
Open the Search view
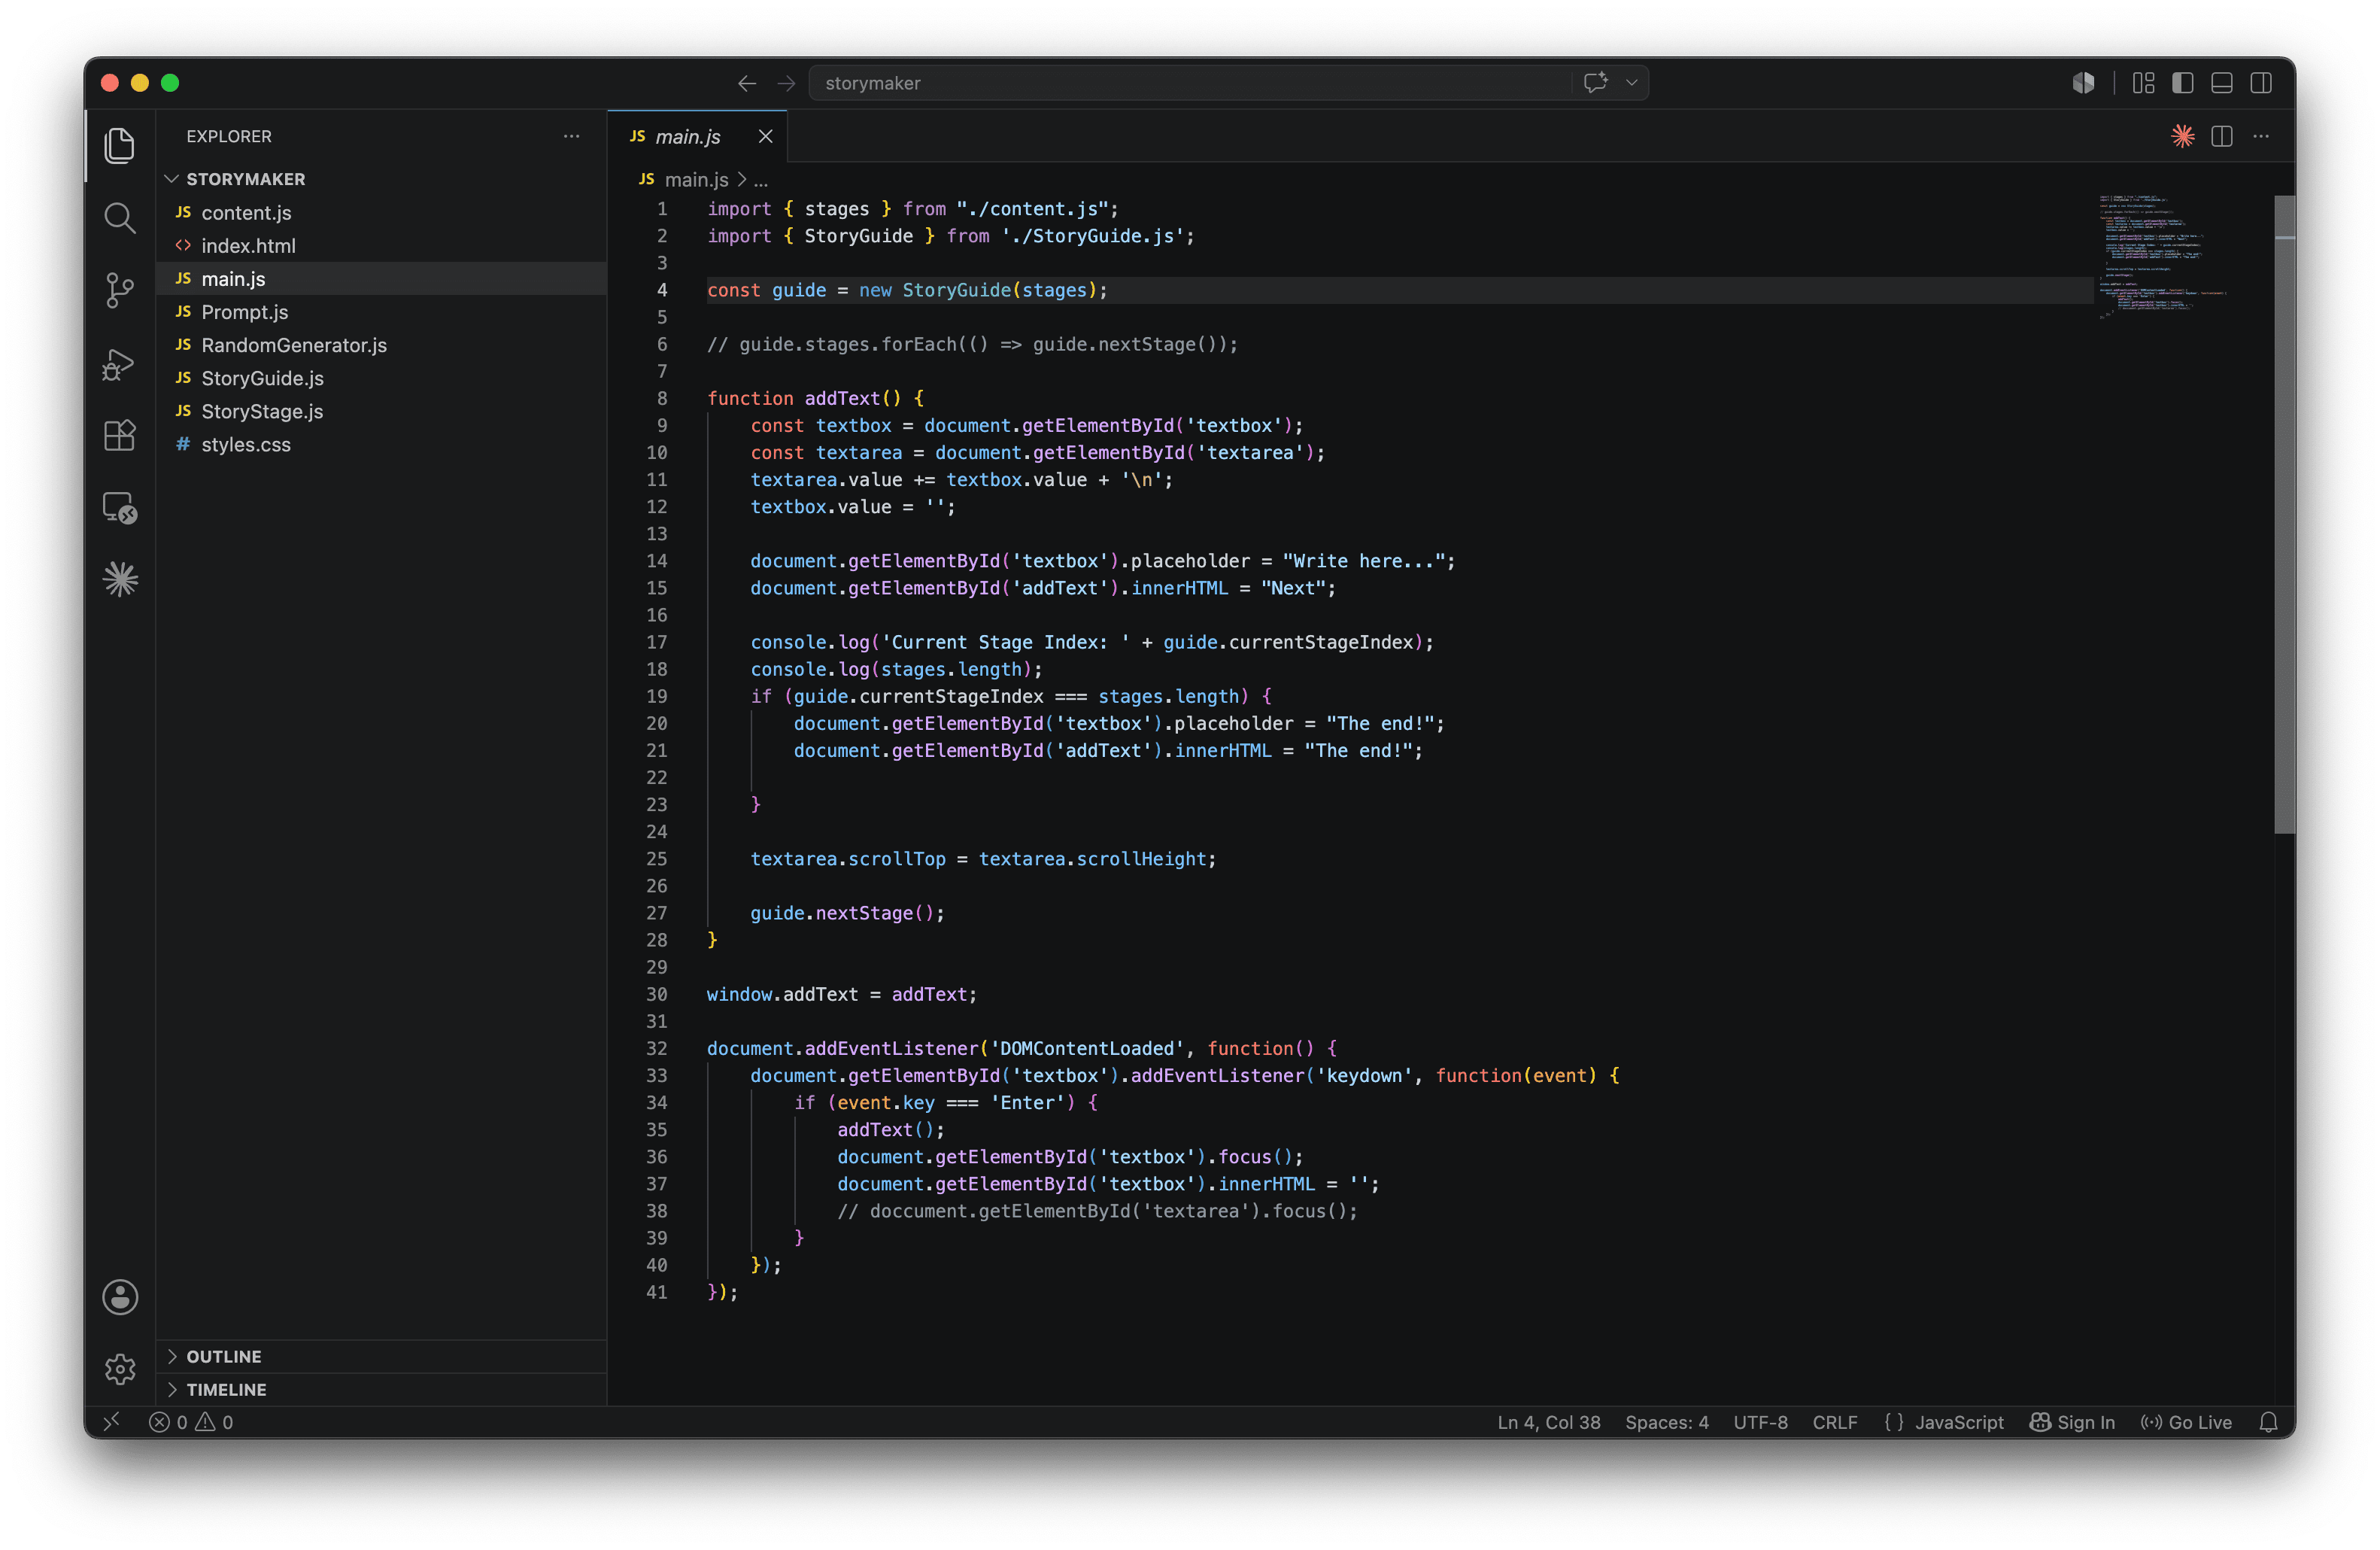120,218
